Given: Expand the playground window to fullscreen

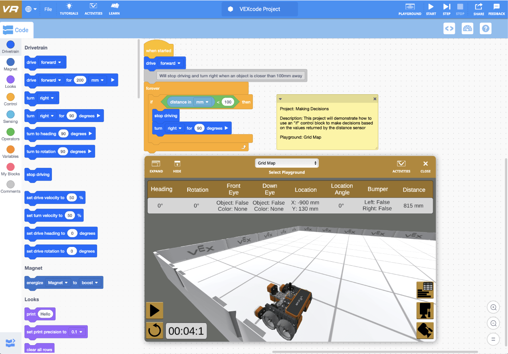Looking at the screenshot, I should pos(156,166).
